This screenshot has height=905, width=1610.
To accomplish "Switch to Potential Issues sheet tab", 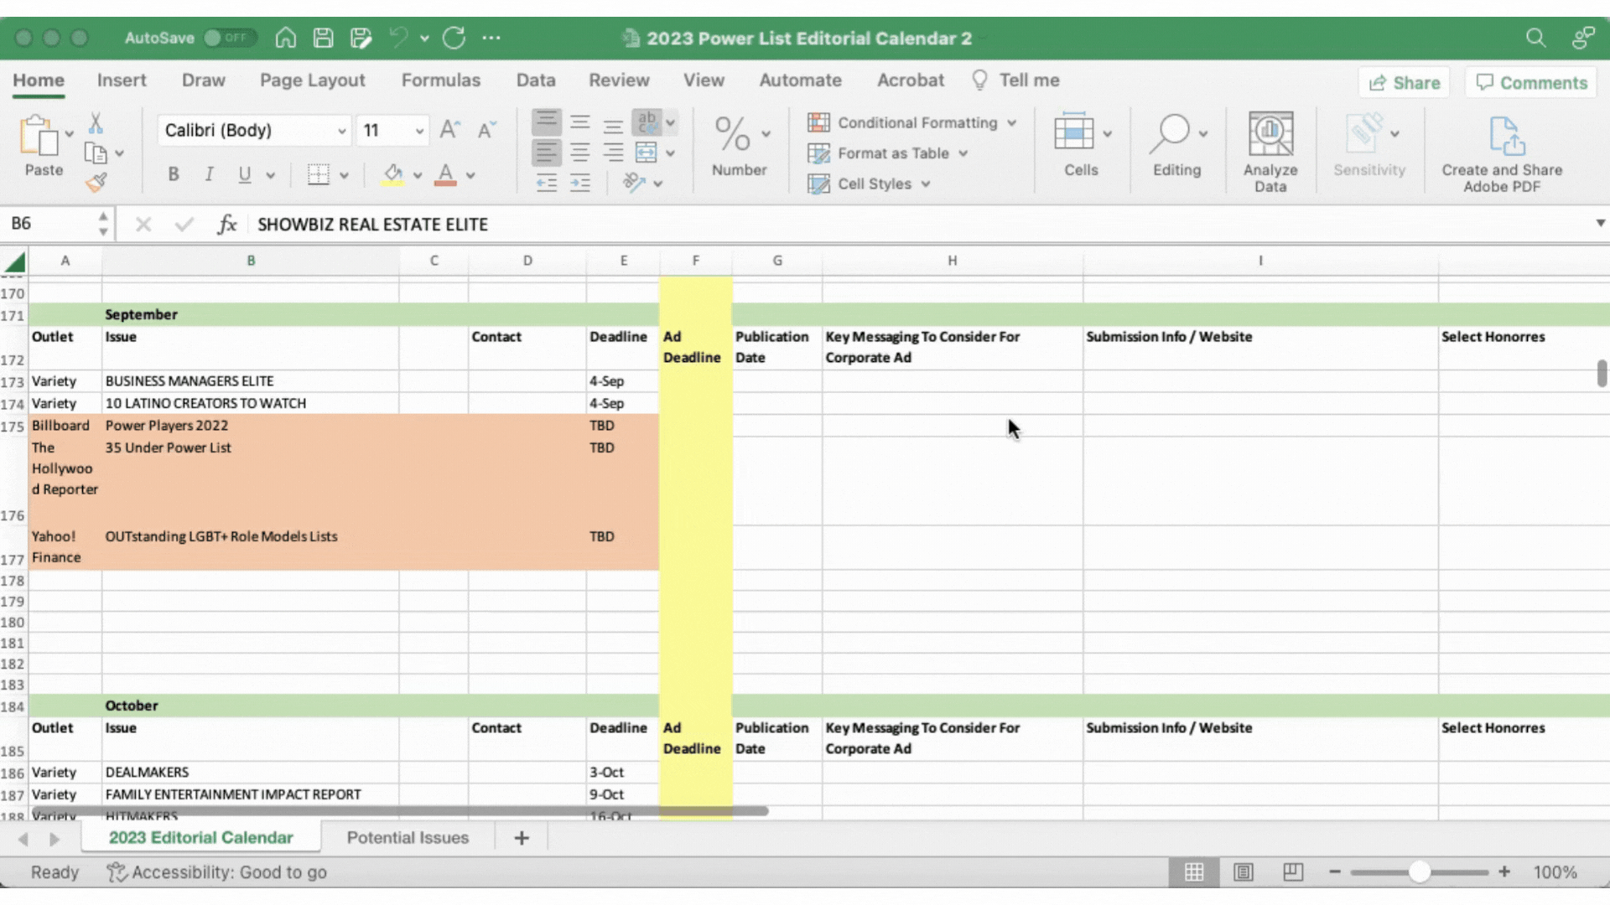I will [408, 837].
